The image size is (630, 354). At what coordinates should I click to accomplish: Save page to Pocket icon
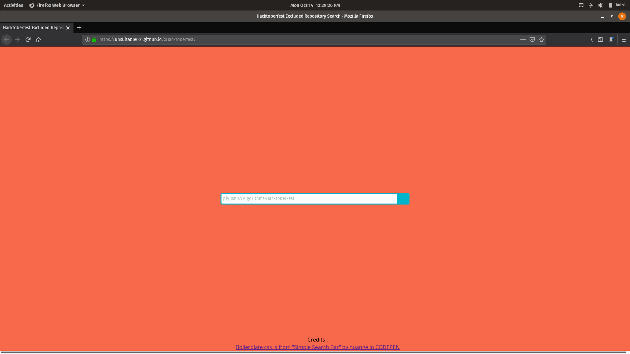[532, 40]
